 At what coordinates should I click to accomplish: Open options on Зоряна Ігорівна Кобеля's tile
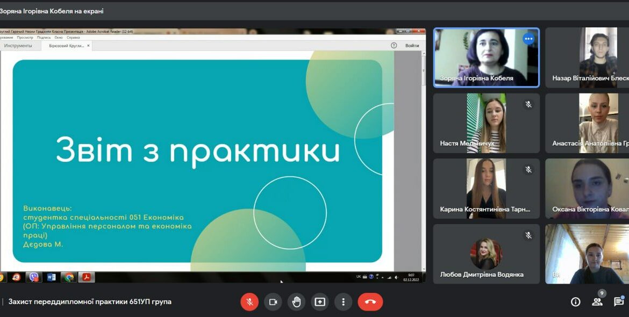(x=528, y=39)
